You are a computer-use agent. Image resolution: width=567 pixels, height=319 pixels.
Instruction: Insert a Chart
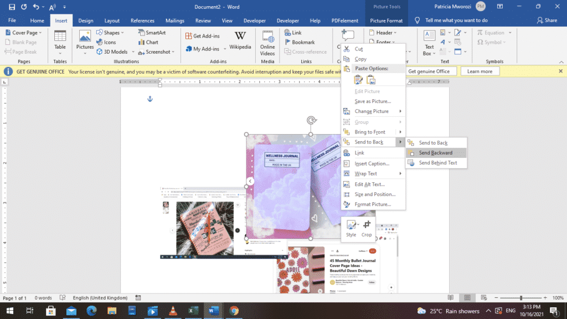pyautogui.click(x=148, y=42)
